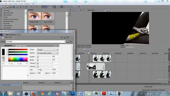Click the black color preview swatch
This screenshot has width=170, height=96.
click(3, 52)
